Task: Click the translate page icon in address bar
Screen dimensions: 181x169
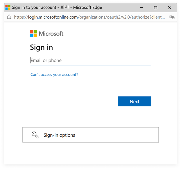Action: [x=172, y=17]
